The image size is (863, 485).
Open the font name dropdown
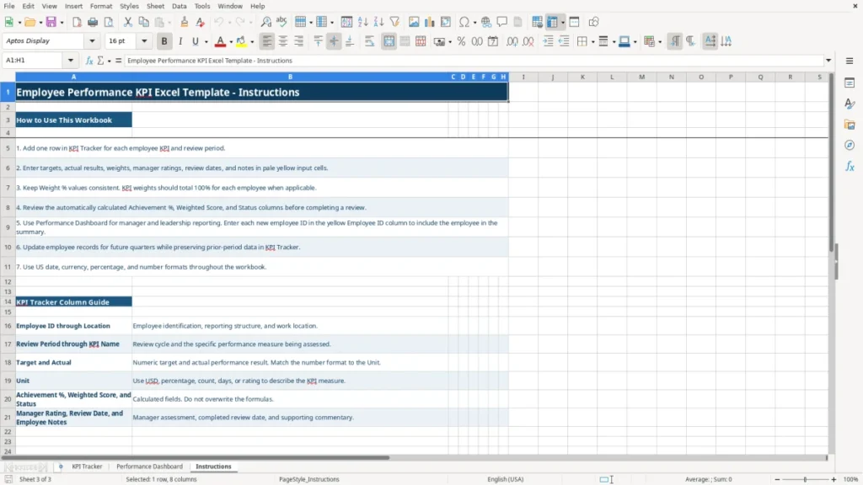(92, 40)
